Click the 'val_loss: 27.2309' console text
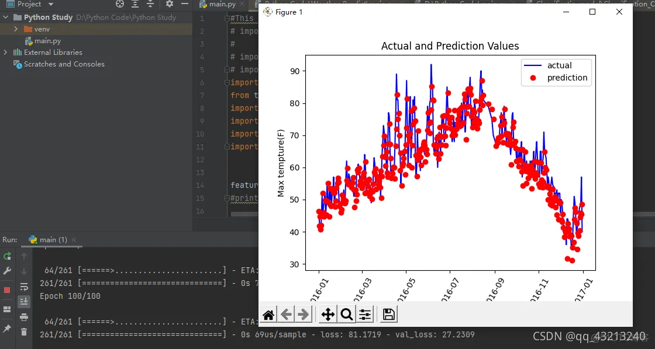The height and width of the screenshot is (349, 655). point(433,334)
